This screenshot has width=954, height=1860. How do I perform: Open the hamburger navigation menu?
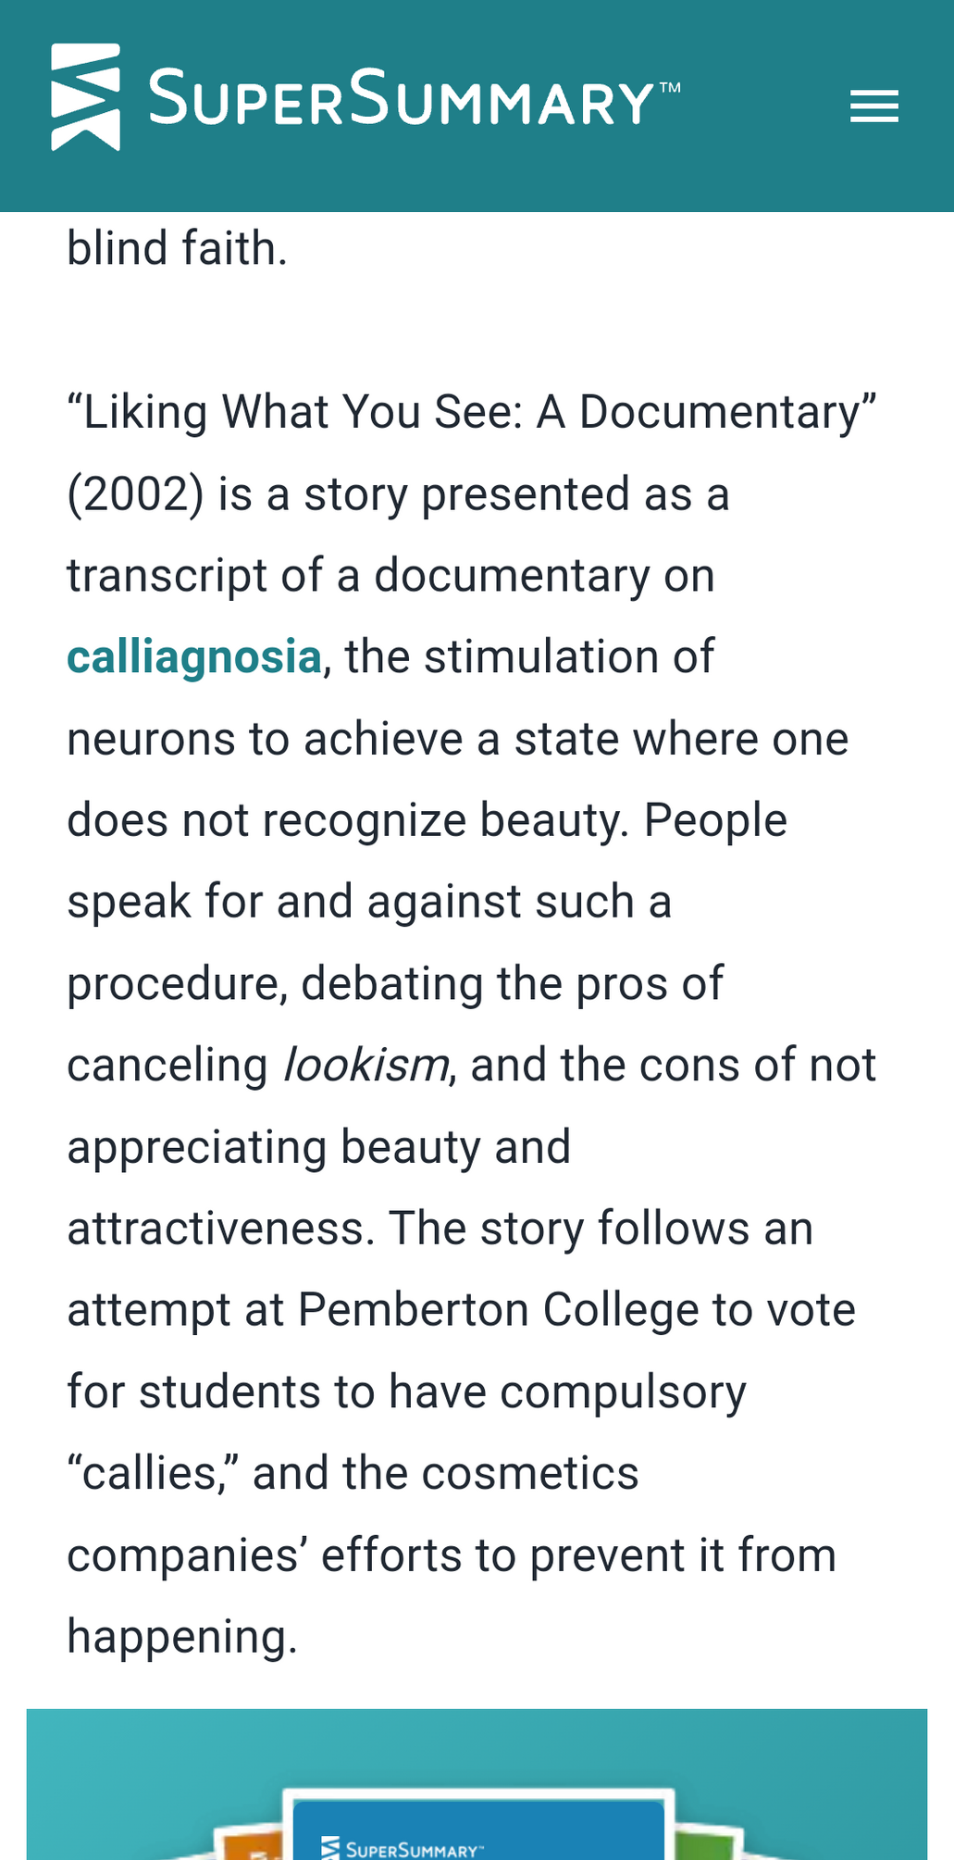[x=873, y=106]
